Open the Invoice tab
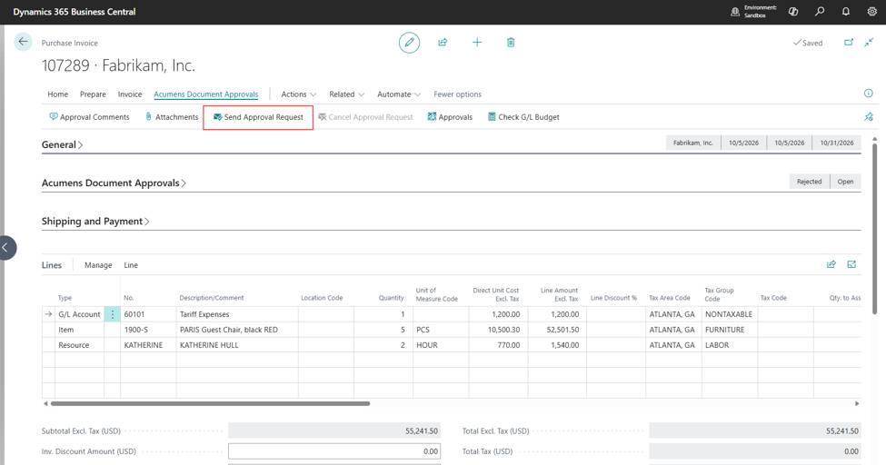 click(x=129, y=94)
